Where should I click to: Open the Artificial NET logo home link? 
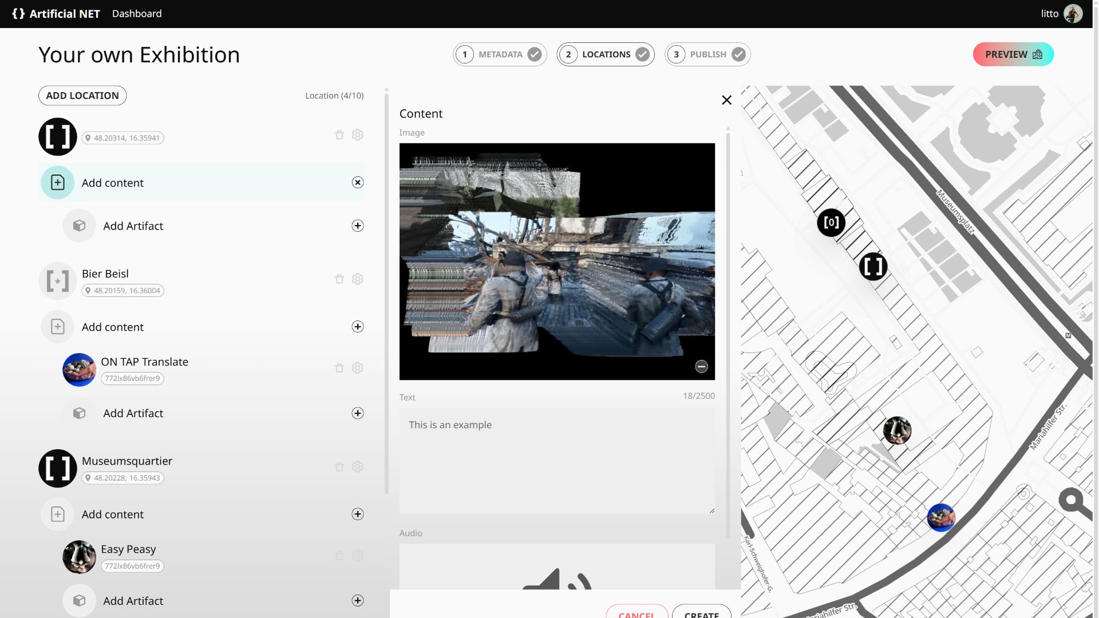[x=56, y=14]
